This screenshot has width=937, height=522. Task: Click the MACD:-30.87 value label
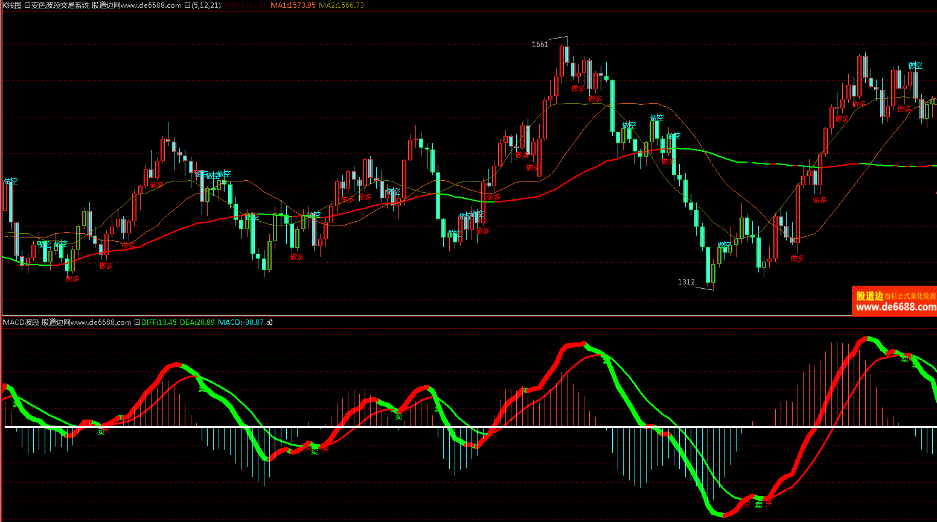241,322
